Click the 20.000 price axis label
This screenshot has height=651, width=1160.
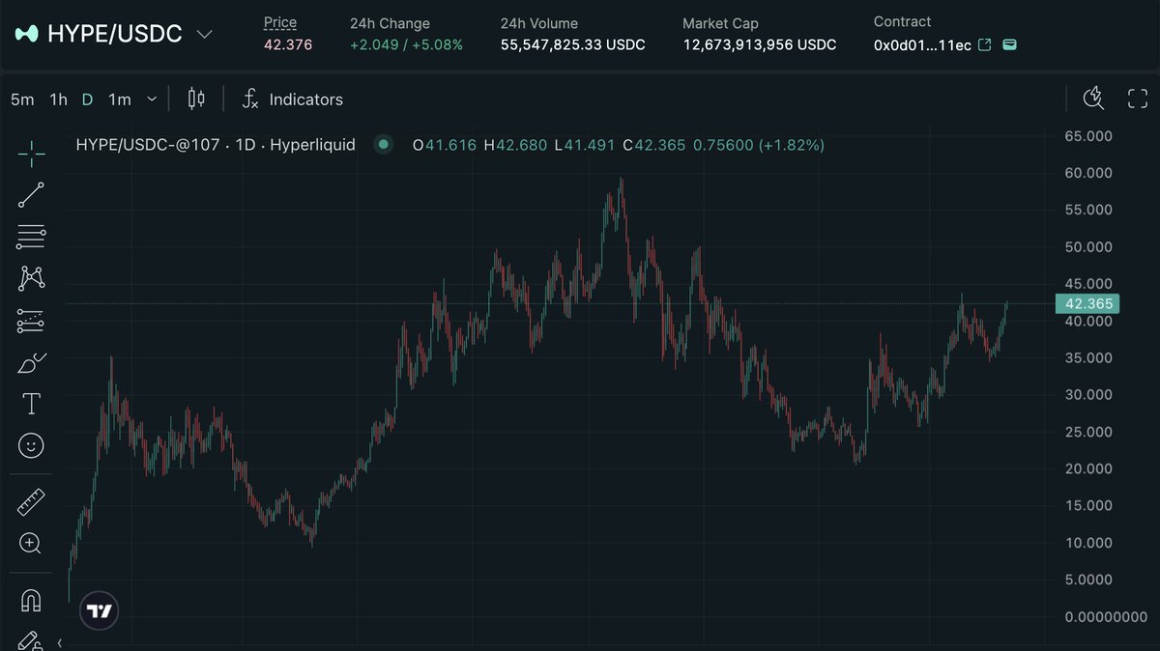pos(1088,468)
